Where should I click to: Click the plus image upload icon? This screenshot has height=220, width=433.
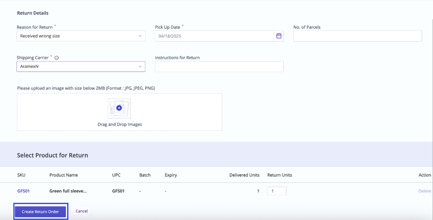click(x=119, y=108)
